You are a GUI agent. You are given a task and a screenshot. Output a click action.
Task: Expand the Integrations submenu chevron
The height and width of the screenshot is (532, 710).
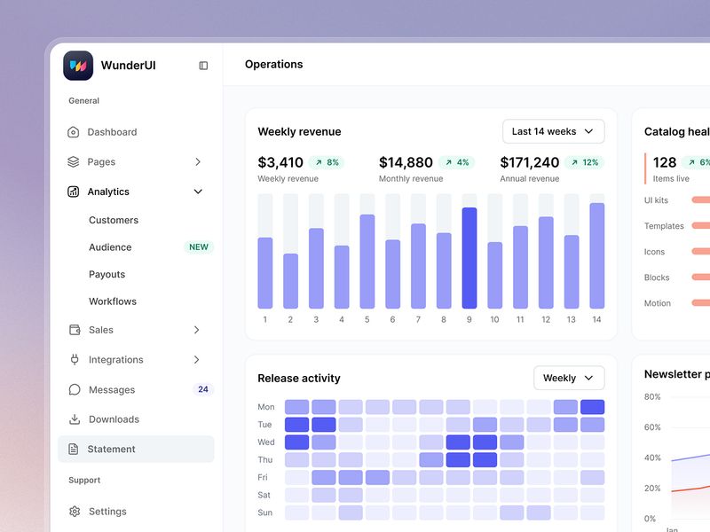point(196,360)
